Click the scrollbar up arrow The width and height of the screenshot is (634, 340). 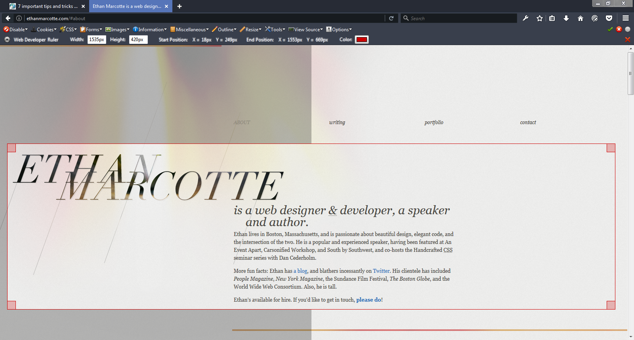click(x=630, y=49)
